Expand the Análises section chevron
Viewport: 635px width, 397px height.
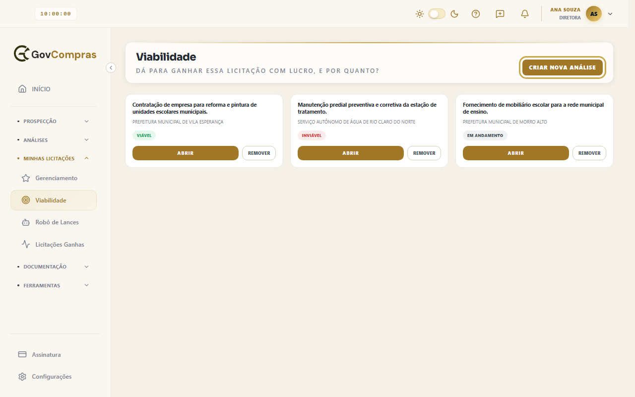[x=87, y=140]
